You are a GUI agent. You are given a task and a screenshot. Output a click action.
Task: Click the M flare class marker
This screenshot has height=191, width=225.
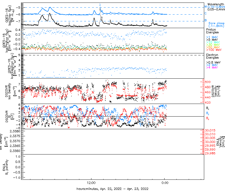click(206, 7)
